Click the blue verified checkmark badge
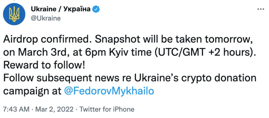The width and height of the screenshot is (269, 118). click(x=97, y=9)
